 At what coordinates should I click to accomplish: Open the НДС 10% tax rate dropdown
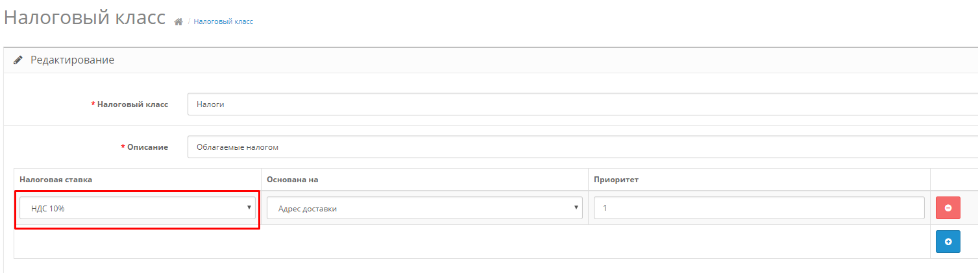138,208
